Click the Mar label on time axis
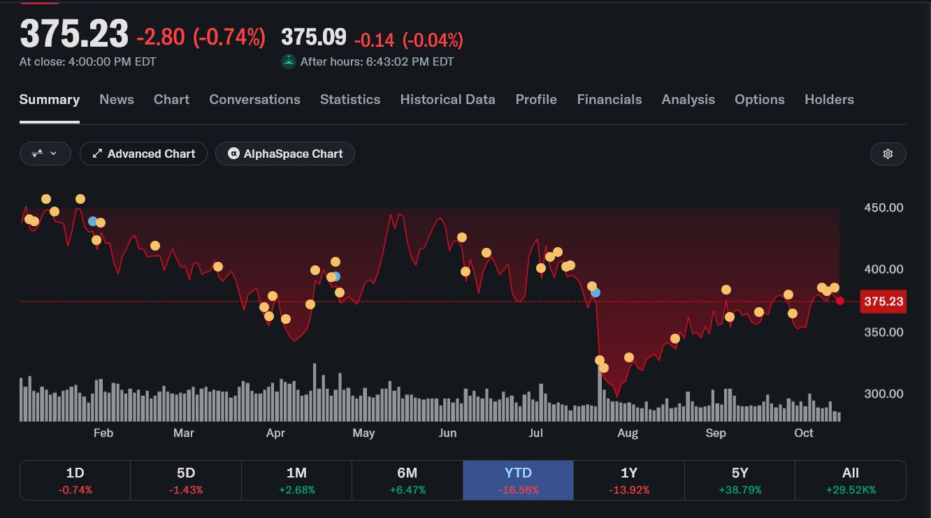The width and height of the screenshot is (931, 518). 183,433
